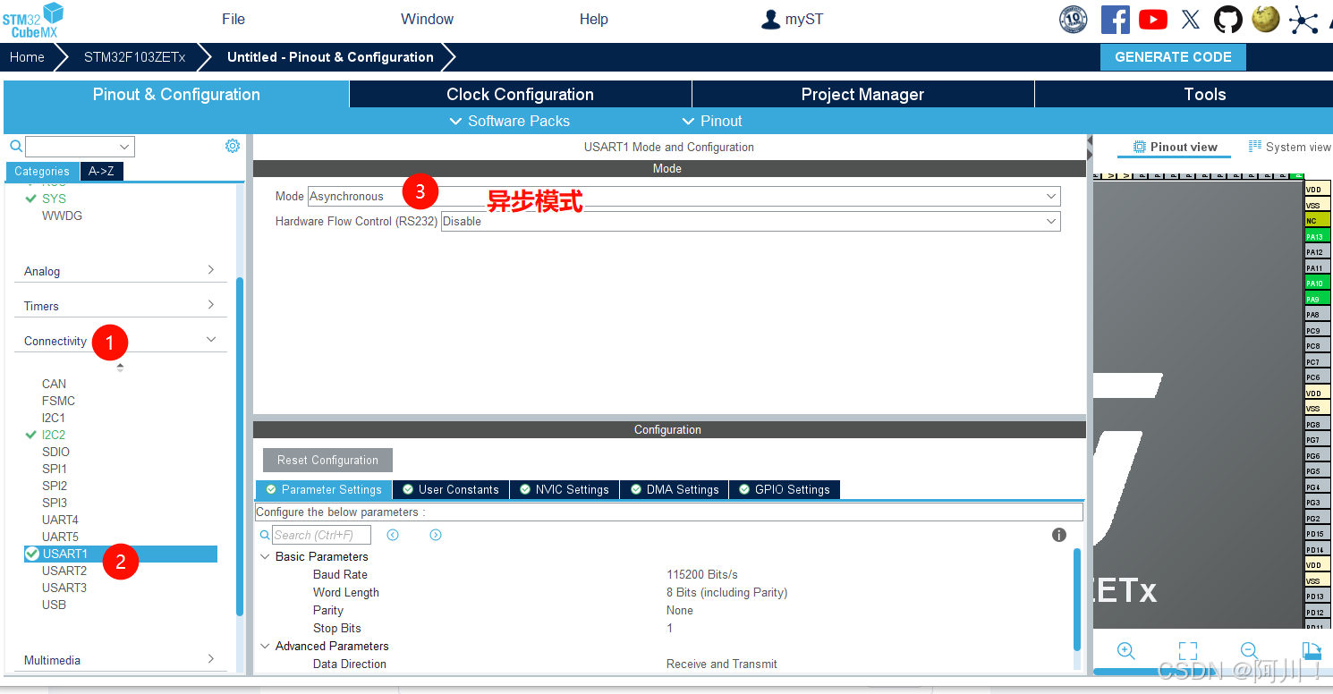This screenshot has height=694, width=1333.
Task: Open the Mode dropdown set to Asynchronous
Action: [x=684, y=196]
